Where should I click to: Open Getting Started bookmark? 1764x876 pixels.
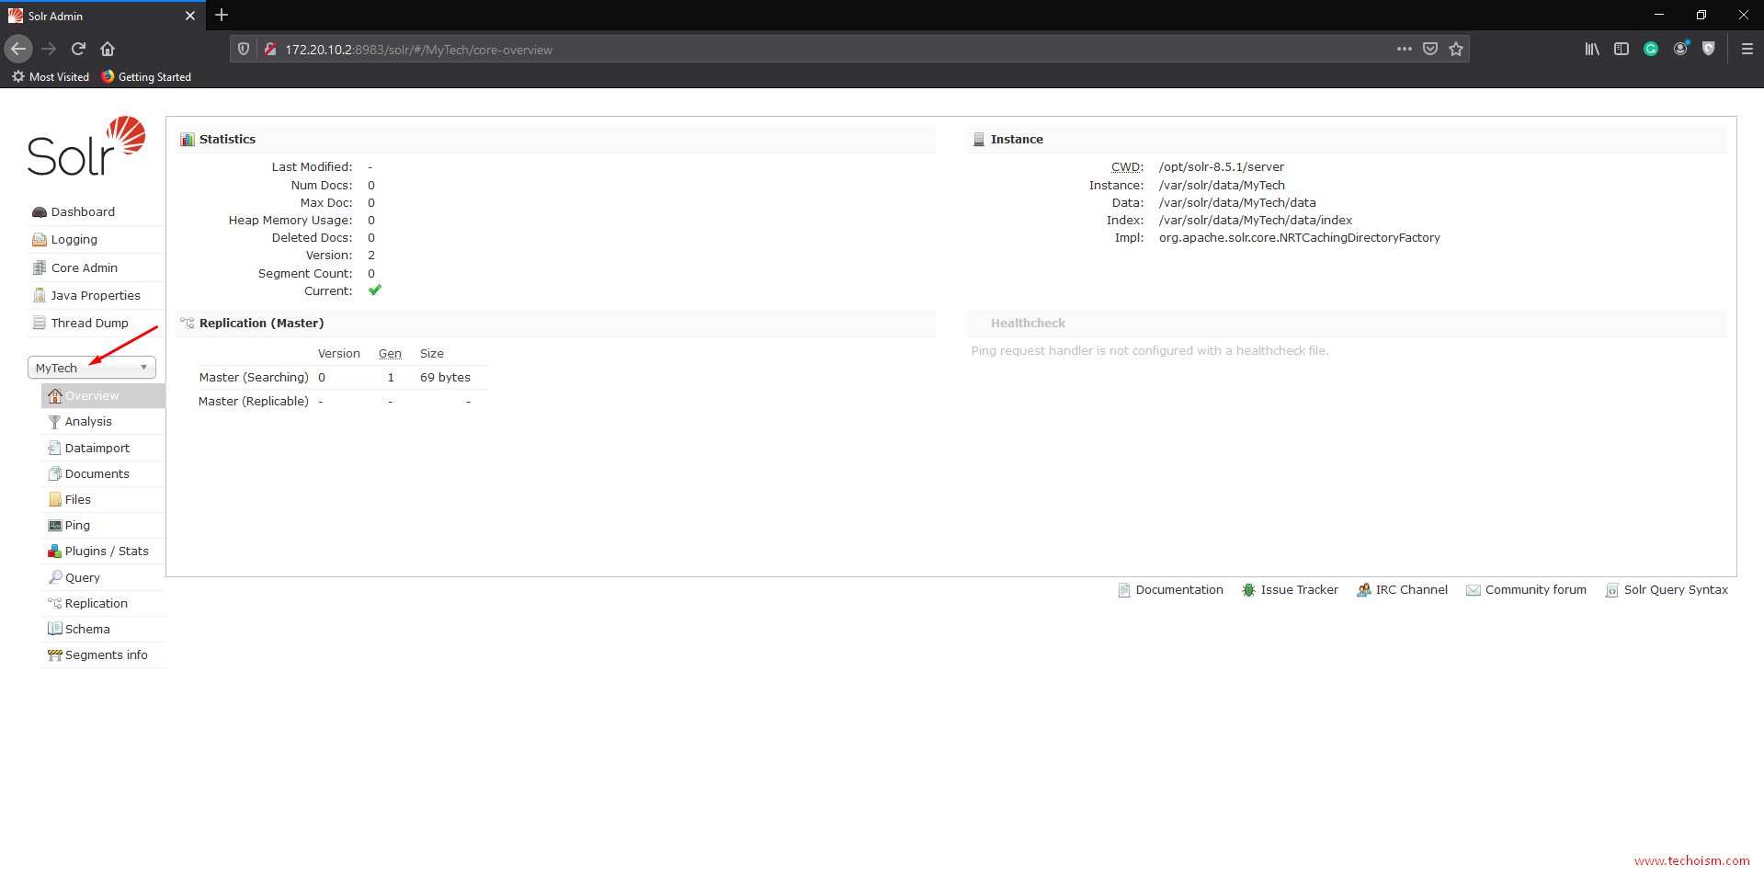146,77
